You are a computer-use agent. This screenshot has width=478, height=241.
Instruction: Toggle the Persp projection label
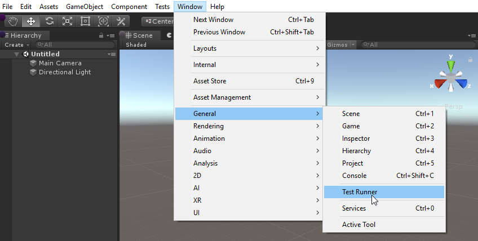click(454, 106)
